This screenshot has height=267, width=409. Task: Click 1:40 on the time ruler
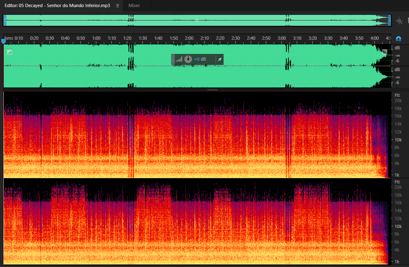[x=158, y=38]
